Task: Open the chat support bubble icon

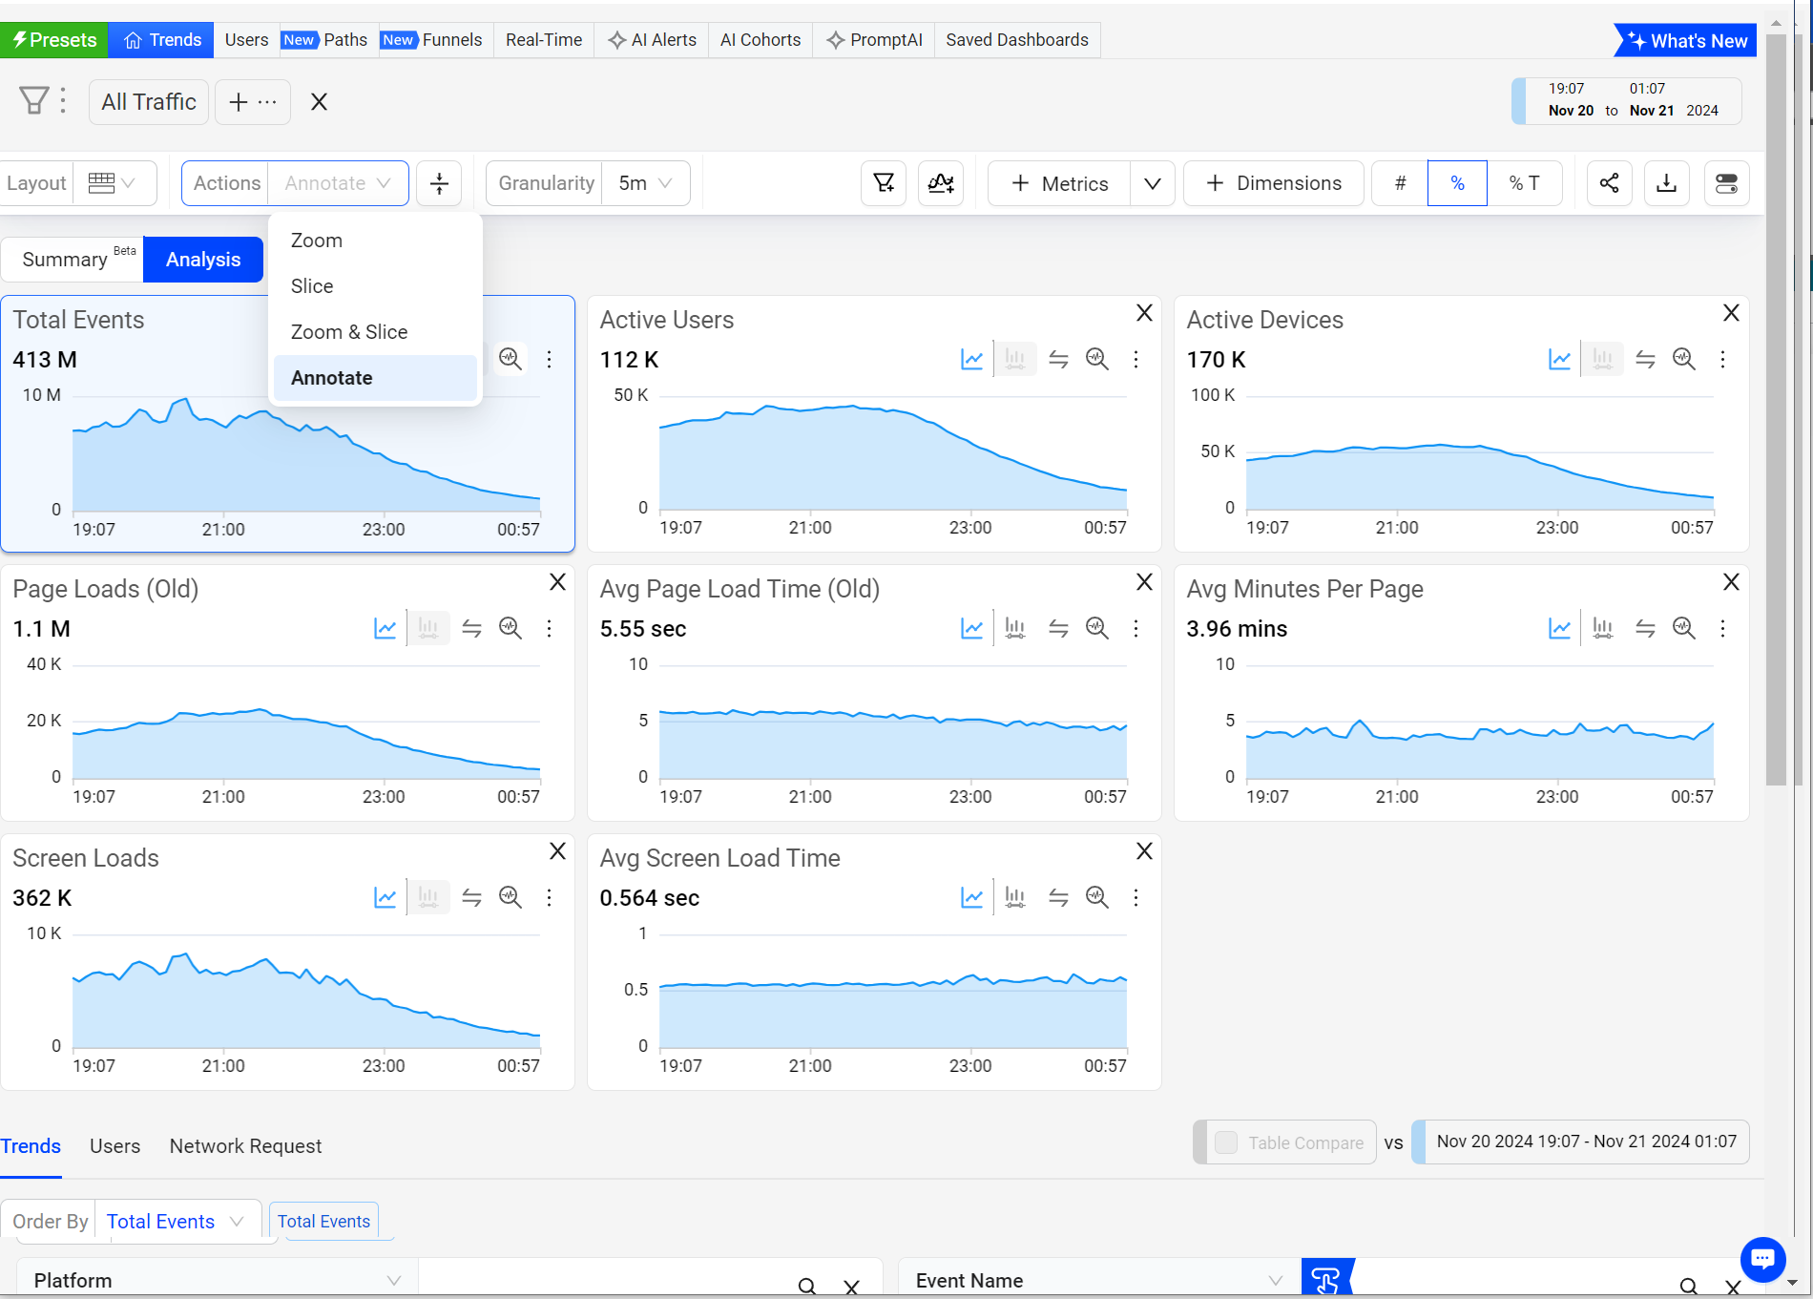Action: (1761, 1259)
